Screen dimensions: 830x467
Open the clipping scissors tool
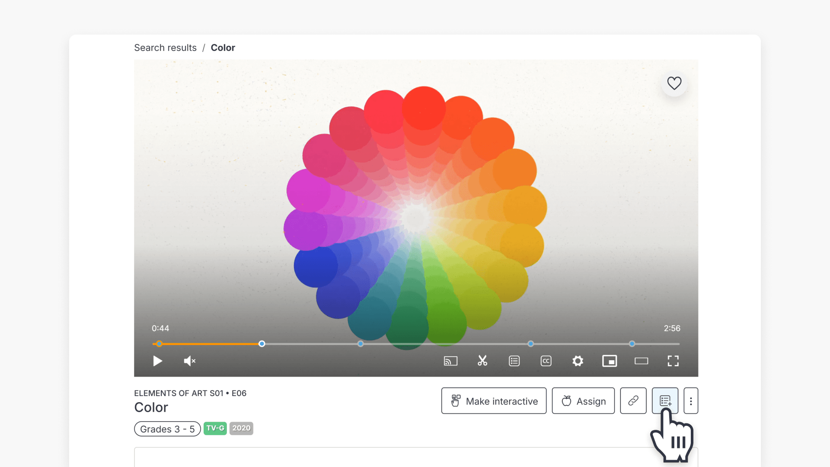point(482,361)
